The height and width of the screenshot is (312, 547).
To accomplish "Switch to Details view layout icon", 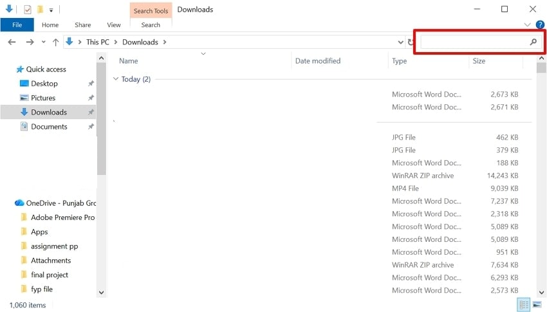I will click(524, 305).
